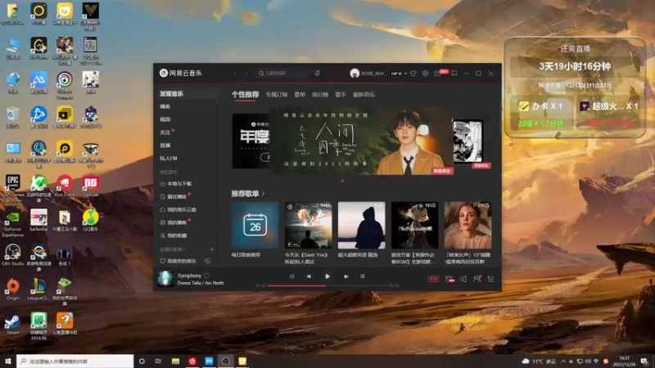Open the game BGM playlist cover
The image size is (655, 368).
tap(414, 226)
